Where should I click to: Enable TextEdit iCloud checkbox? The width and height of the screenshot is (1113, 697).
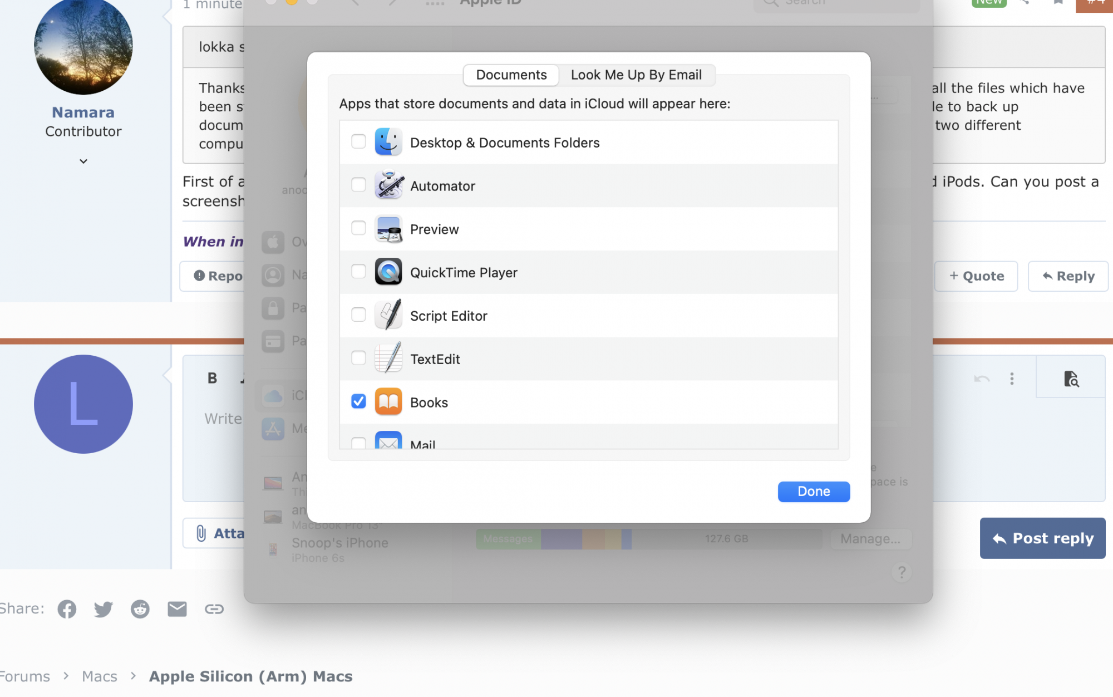(x=358, y=358)
